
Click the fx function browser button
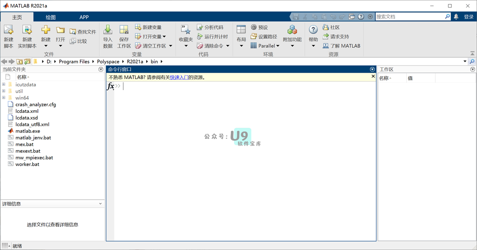click(x=110, y=86)
